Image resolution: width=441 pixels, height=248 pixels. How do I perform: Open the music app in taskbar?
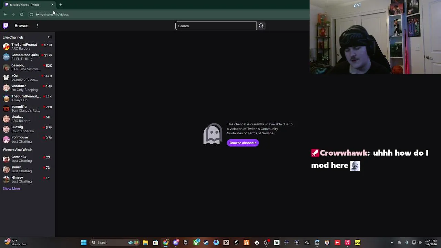348,242
